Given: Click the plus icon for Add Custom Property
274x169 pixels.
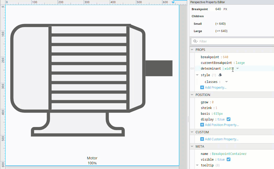Looking at the screenshot, I should pos(202,139).
